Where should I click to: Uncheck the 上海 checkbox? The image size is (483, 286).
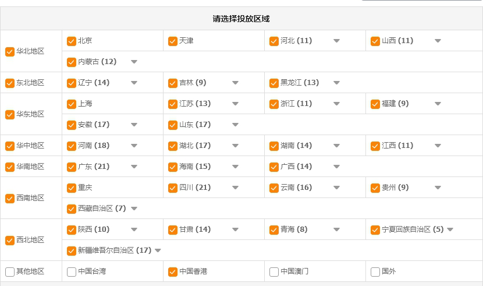coord(72,104)
